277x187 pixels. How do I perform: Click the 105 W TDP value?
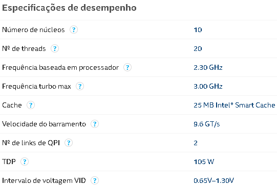(x=204, y=162)
